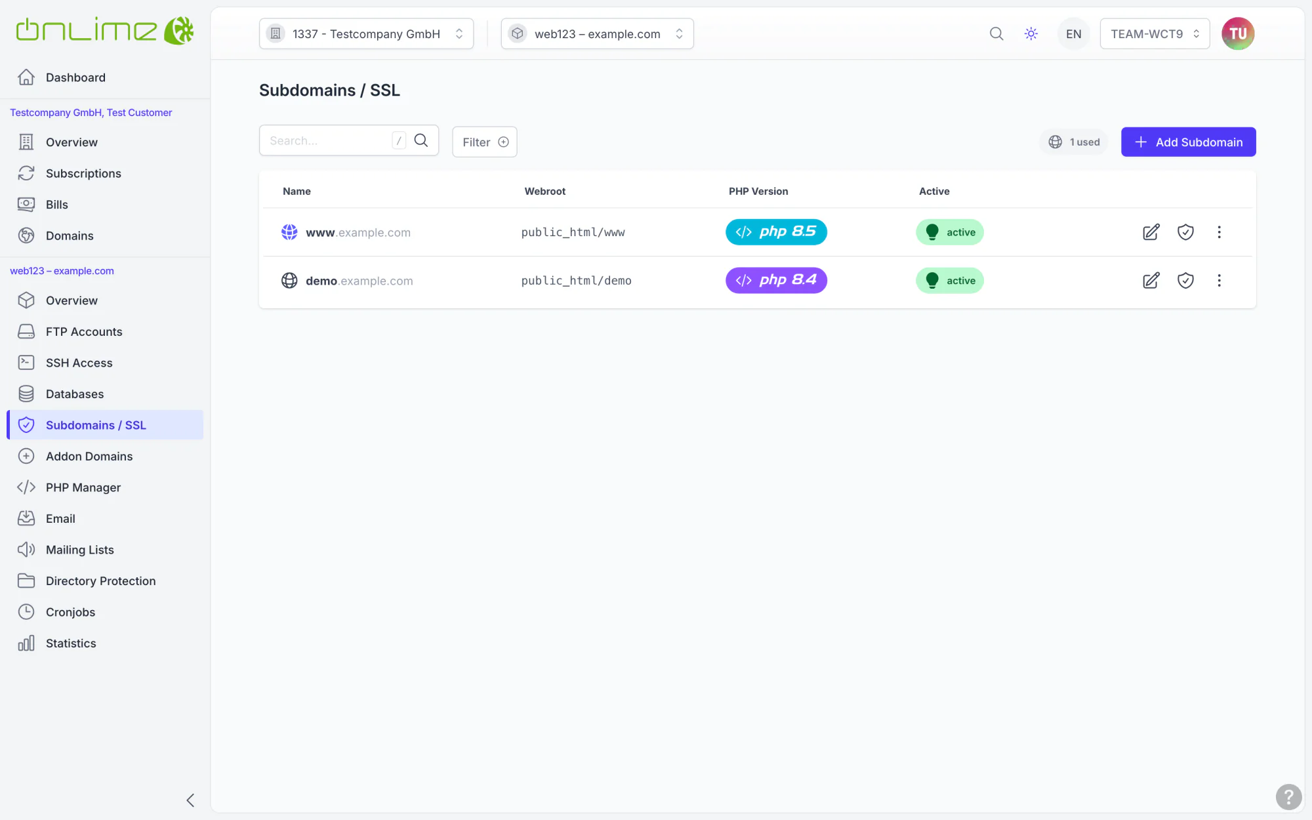Click the edit icon for demo.example.com
Viewport: 1312px width, 820px height.
1151,281
